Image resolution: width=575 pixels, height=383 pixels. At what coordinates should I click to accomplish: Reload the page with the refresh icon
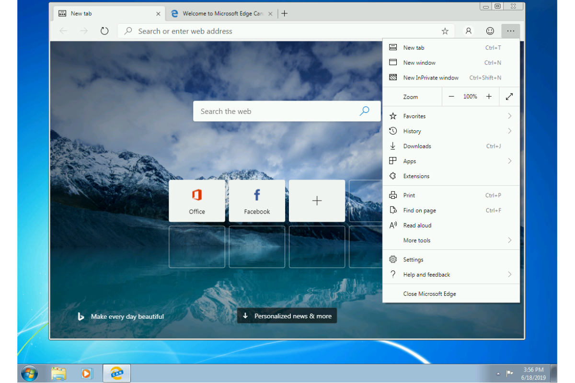point(104,31)
